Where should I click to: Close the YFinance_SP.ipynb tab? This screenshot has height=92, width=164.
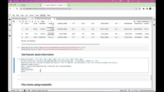32,19
